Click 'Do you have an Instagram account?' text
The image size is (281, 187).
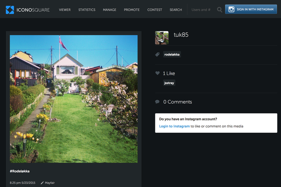[188, 119]
